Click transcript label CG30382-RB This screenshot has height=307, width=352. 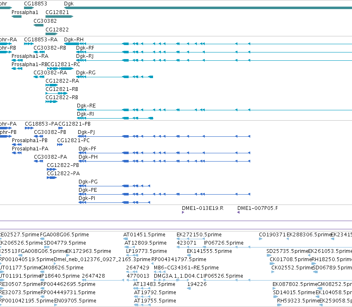(x=50, y=48)
